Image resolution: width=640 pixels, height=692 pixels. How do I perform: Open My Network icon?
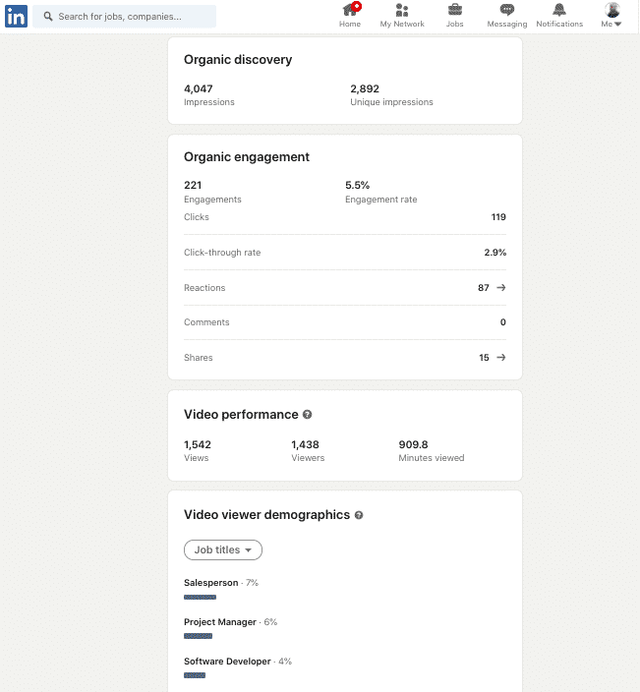[401, 11]
